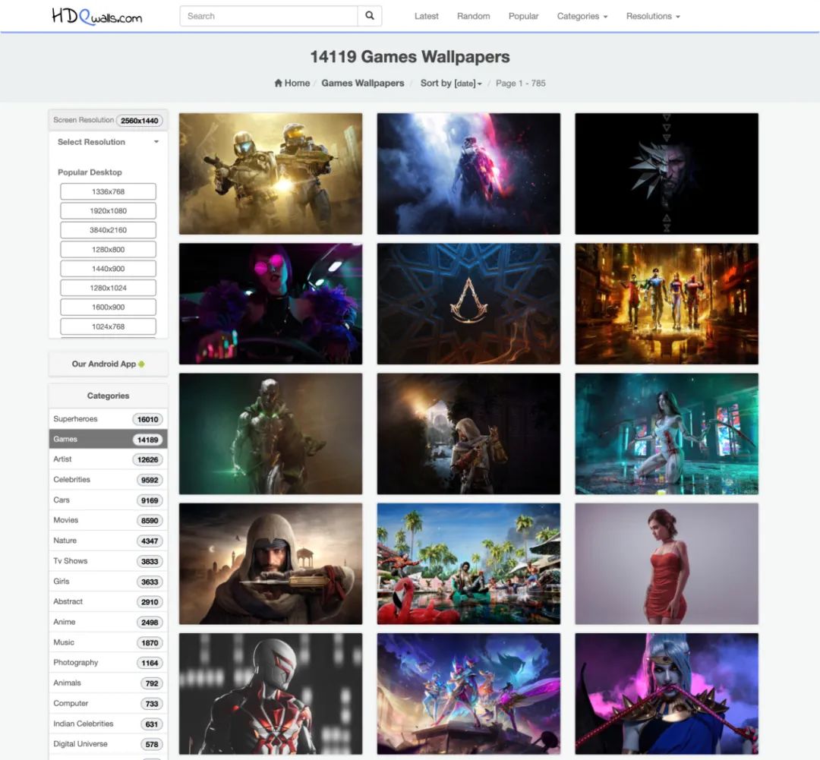This screenshot has width=820, height=760.
Task: Click the Games Wallpapers breadcrumb link
Action: pyautogui.click(x=362, y=84)
